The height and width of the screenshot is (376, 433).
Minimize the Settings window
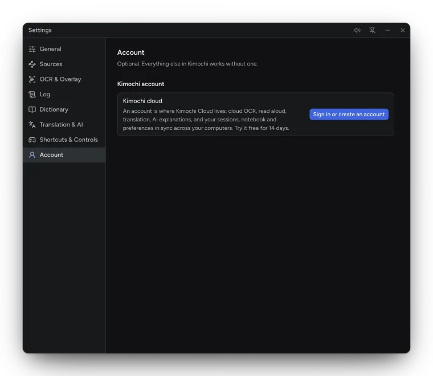387,30
